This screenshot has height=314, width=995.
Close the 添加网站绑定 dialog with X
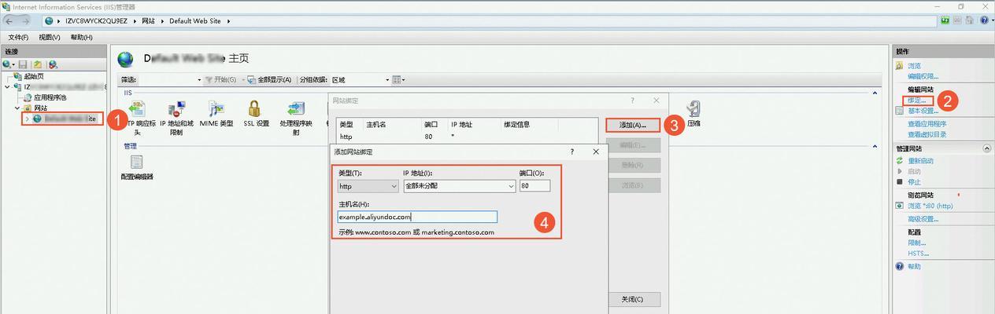tap(596, 151)
